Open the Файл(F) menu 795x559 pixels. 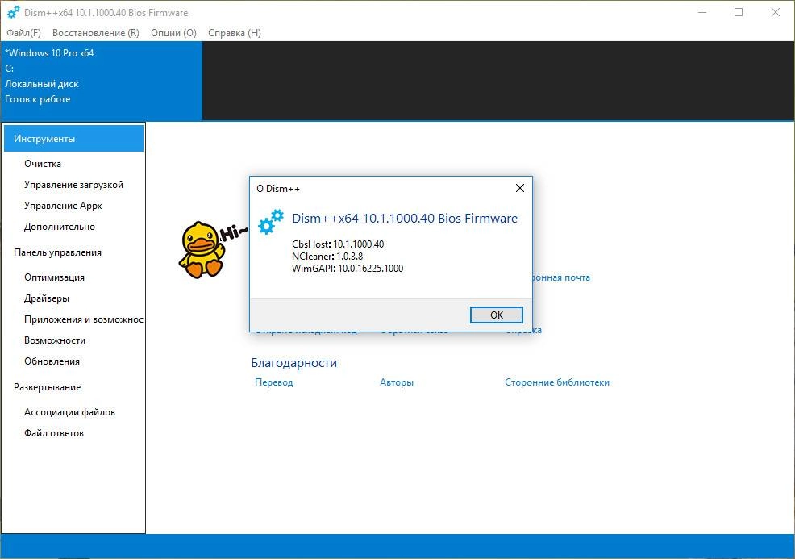coord(23,33)
